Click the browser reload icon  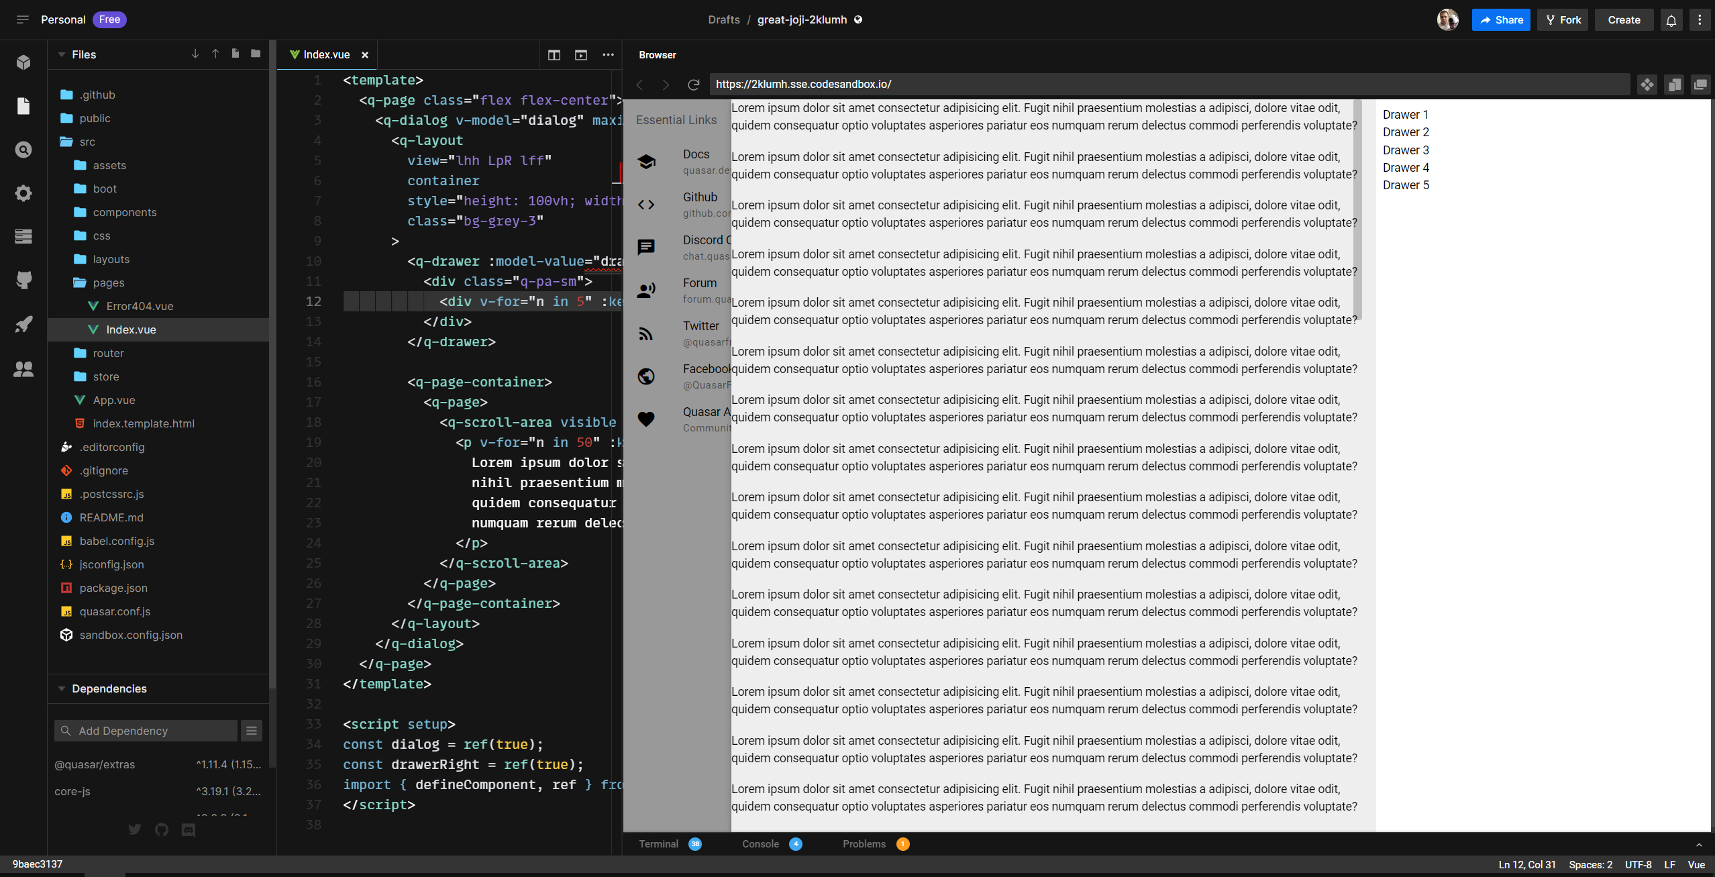[692, 85]
